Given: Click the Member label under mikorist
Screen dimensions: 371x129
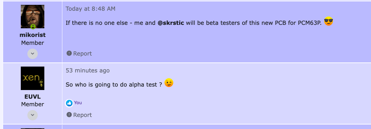Looking at the screenshot, I should pos(33,43).
